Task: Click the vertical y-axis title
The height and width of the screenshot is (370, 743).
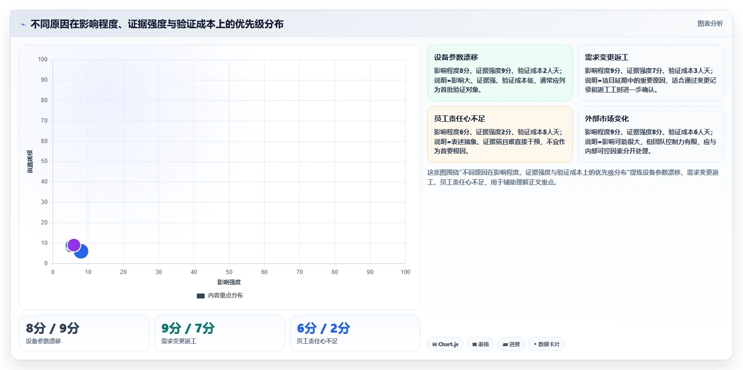Action: tap(30, 162)
